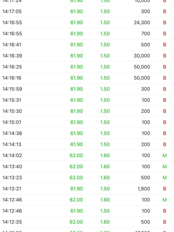Click the B indicator for 14:15:01

[x=164, y=122]
